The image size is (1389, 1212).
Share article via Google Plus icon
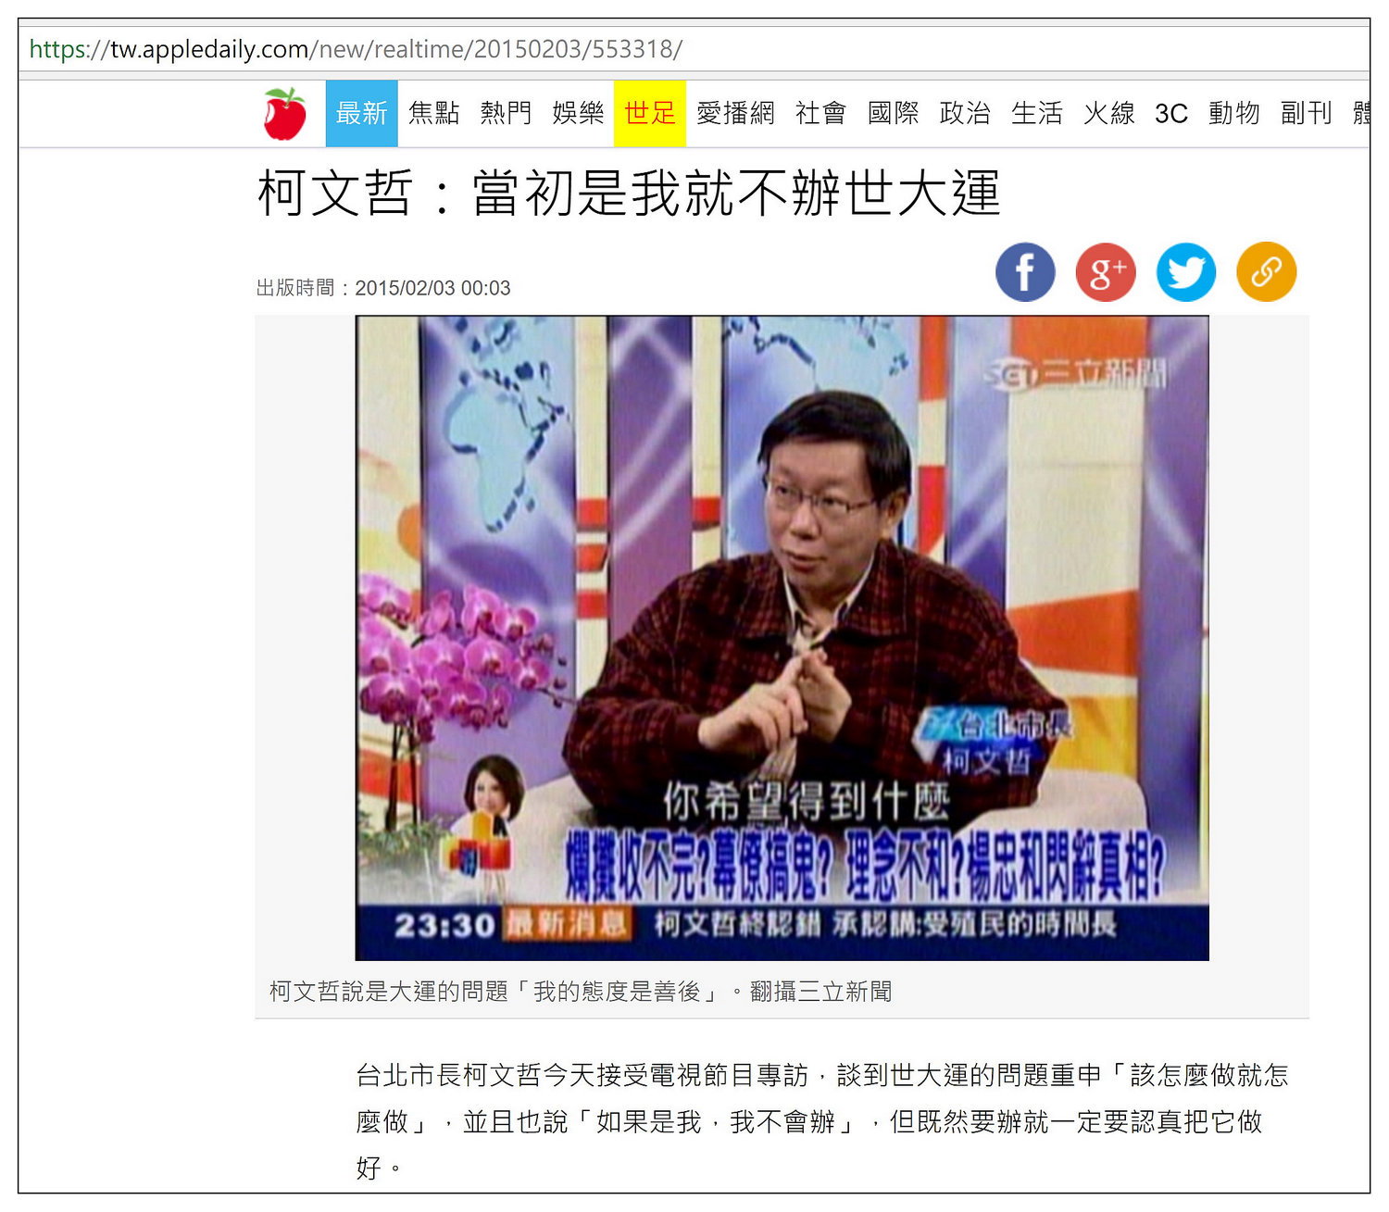[1106, 272]
